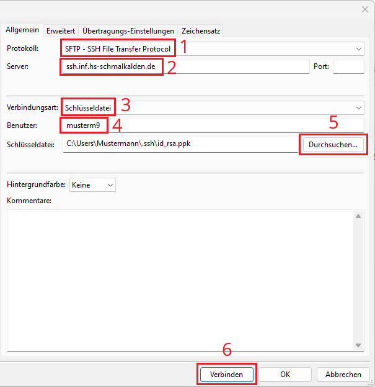Focus the Port input field

(348, 67)
